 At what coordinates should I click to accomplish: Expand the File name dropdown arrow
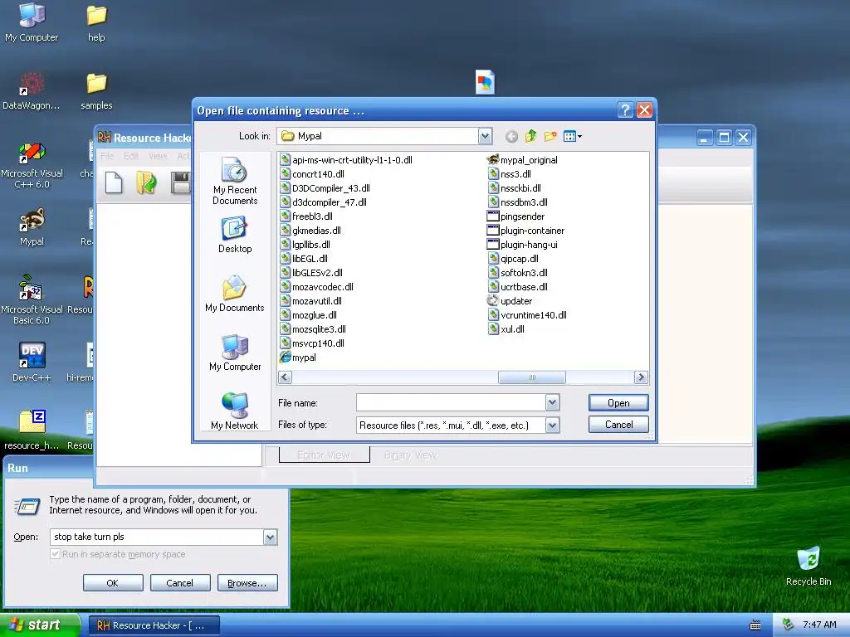click(552, 402)
